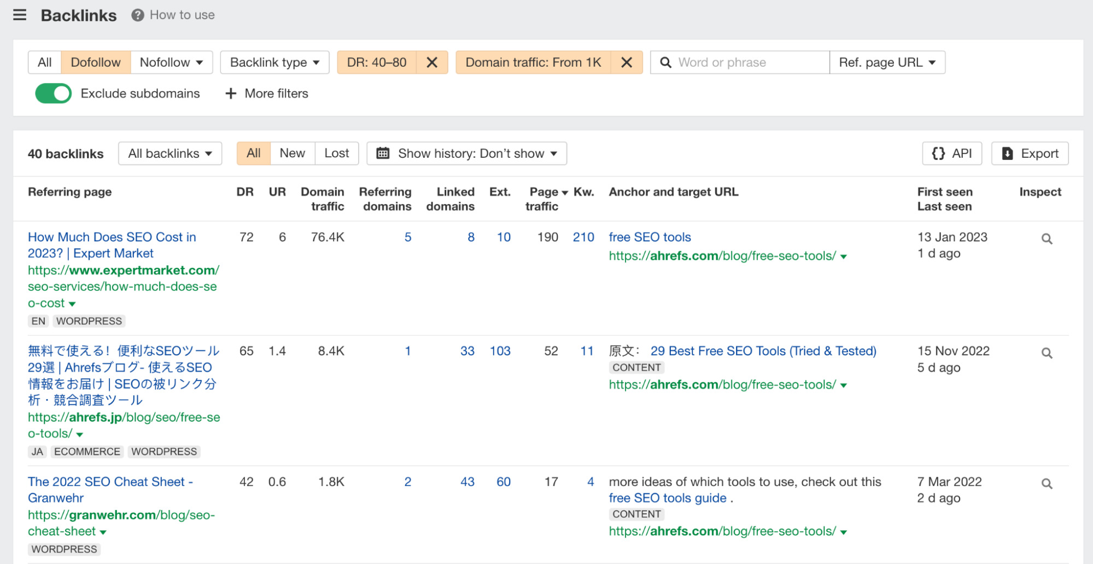The height and width of the screenshot is (564, 1093).
Task: Click the Export icon
Action: point(1008,153)
